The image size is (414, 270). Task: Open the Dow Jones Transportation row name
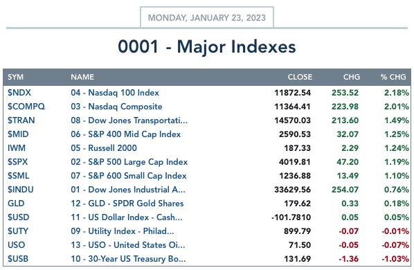coord(129,120)
